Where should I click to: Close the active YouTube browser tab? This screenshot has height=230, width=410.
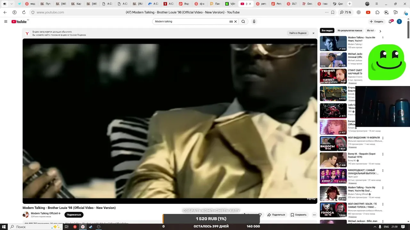pyautogui.click(x=250, y=4)
